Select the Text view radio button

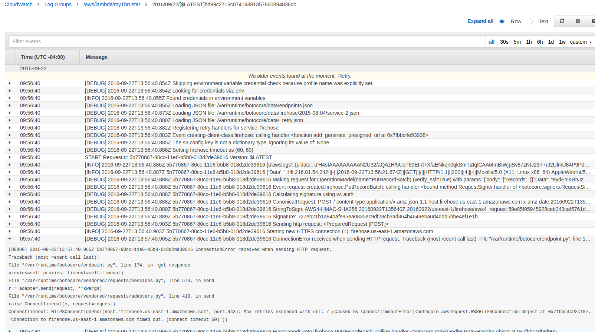pyautogui.click(x=530, y=21)
